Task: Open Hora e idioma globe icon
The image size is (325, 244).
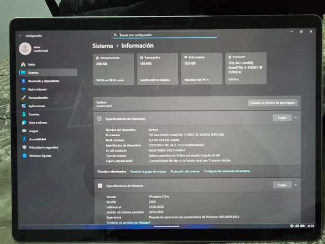Action: tap(24, 123)
